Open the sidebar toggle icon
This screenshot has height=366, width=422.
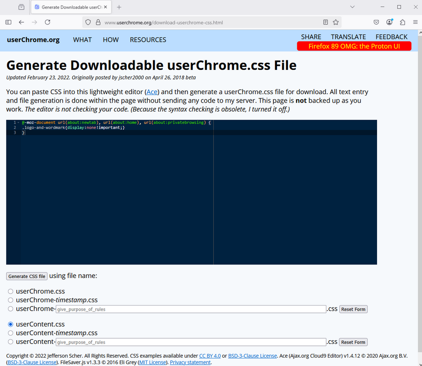click(x=8, y=22)
